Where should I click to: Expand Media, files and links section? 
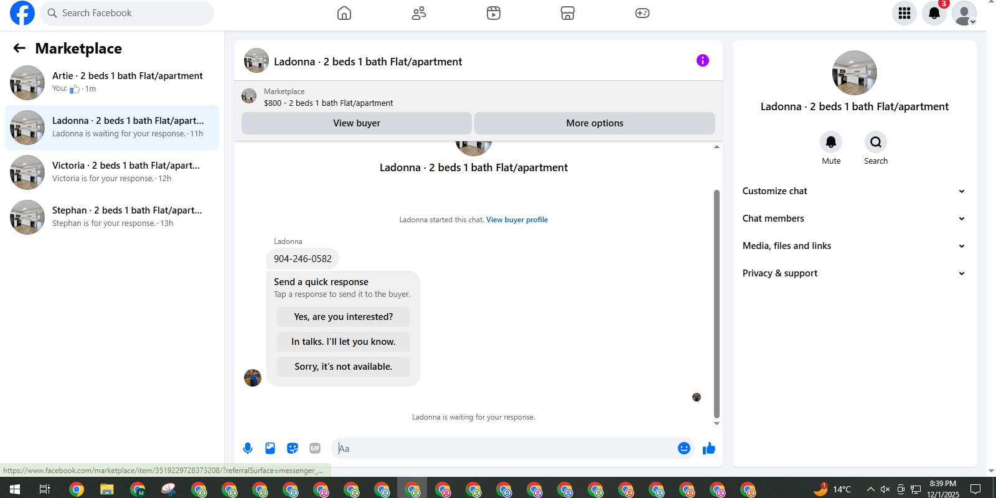(854, 246)
